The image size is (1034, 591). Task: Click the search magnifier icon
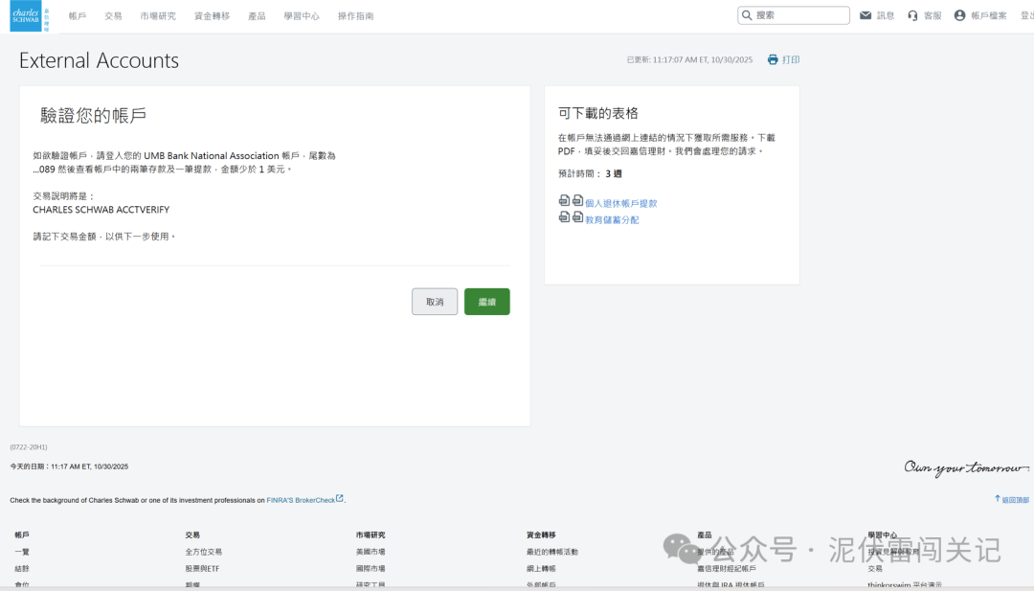point(746,14)
